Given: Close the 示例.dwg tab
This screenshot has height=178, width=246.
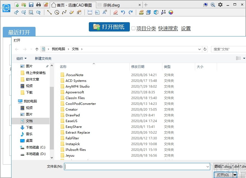Looking at the screenshot, I should [x=139, y=5].
